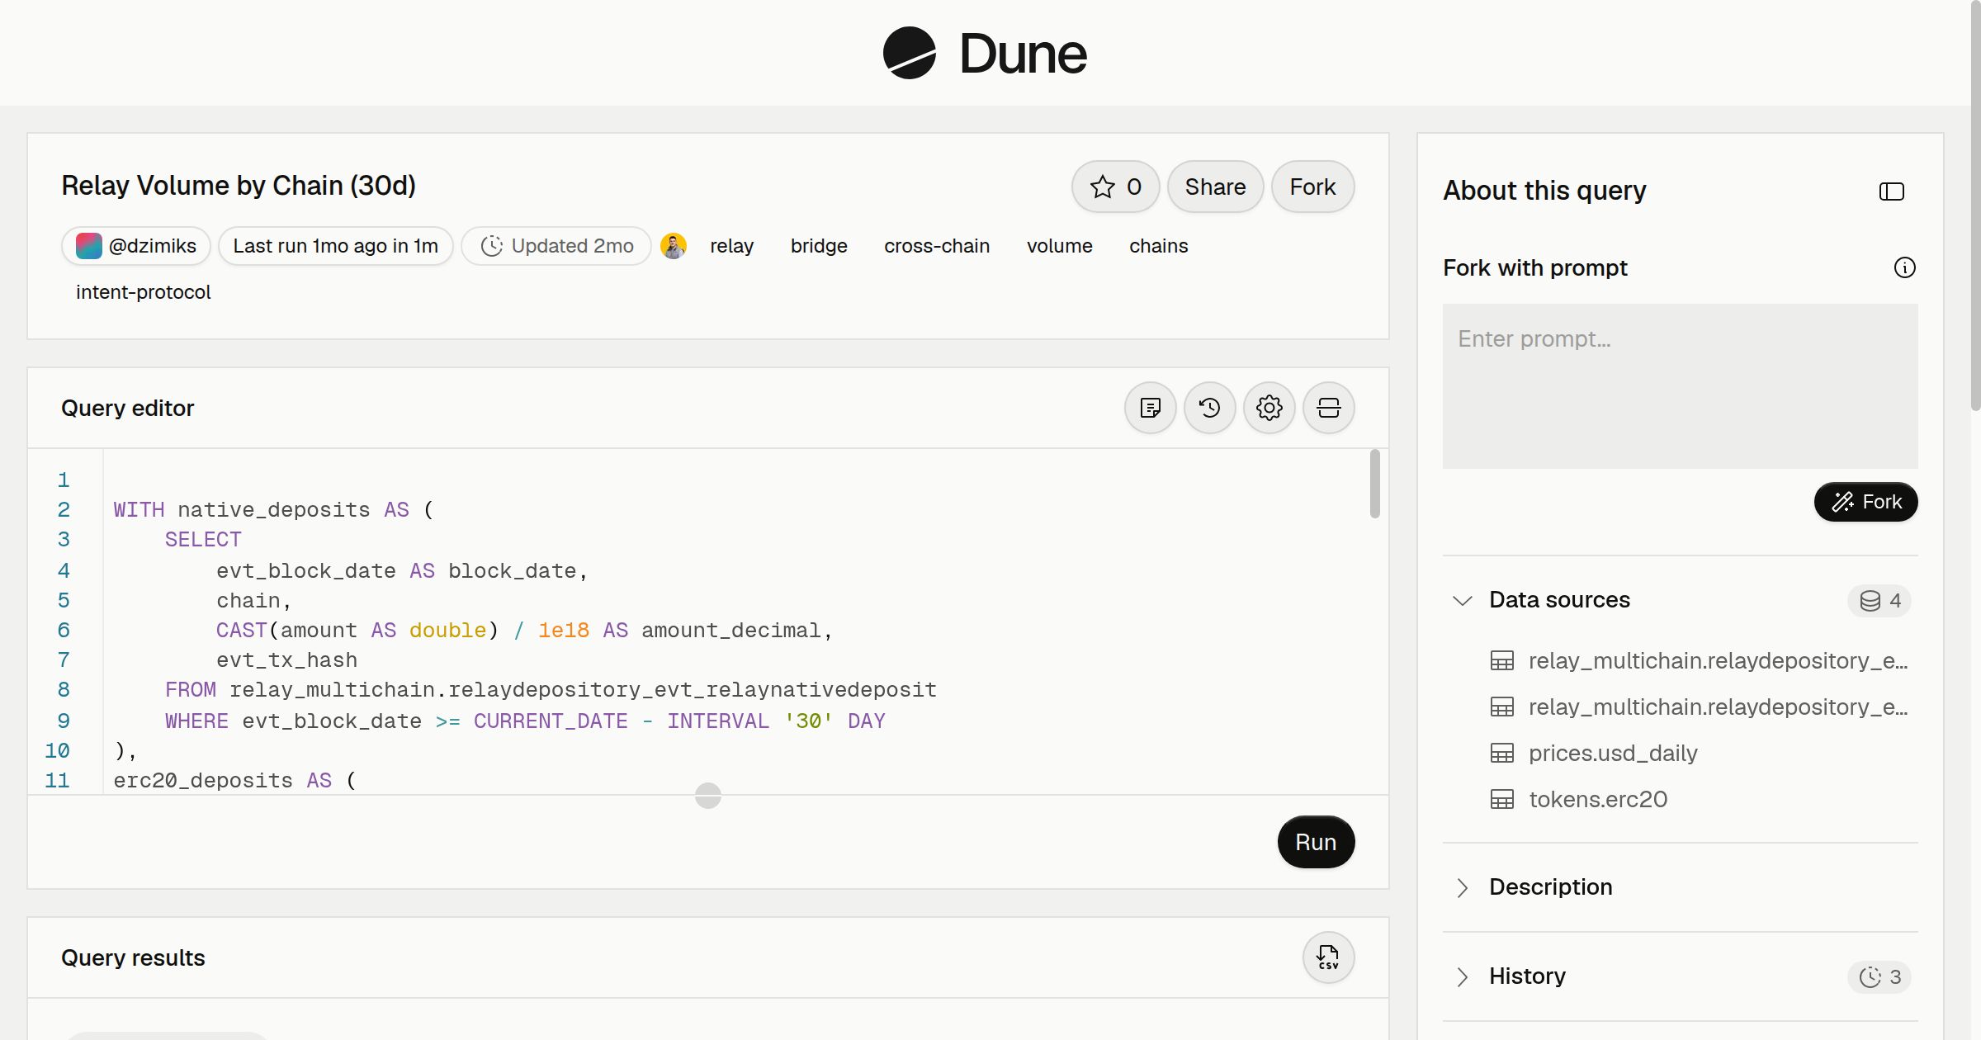Click the Dune logo icon

(909, 53)
